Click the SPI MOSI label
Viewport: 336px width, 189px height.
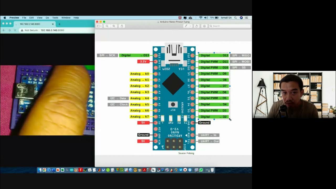click(241, 61)
